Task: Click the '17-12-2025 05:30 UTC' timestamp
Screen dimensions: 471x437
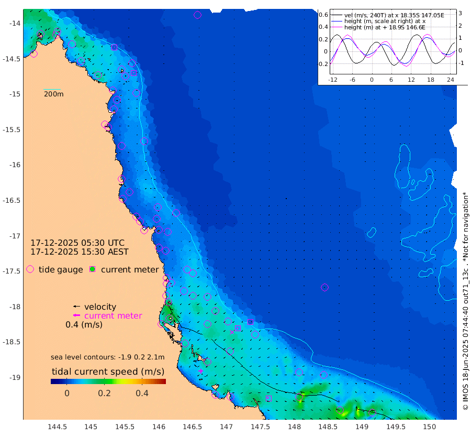Action: pyautogui.click(x=77, y=243)
